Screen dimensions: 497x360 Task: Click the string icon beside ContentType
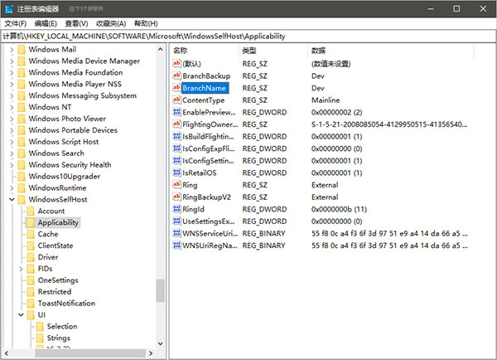(176, 100)
